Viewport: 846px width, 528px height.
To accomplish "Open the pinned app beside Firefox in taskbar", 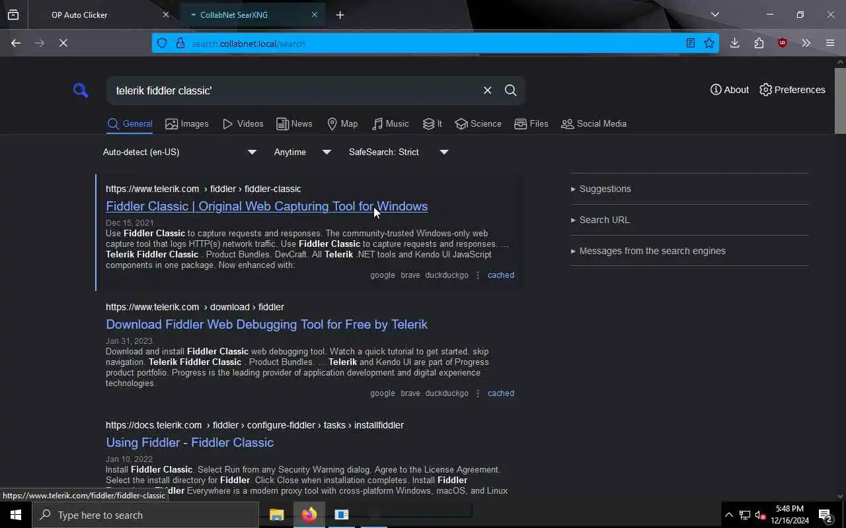I will [x=341, y=515].
